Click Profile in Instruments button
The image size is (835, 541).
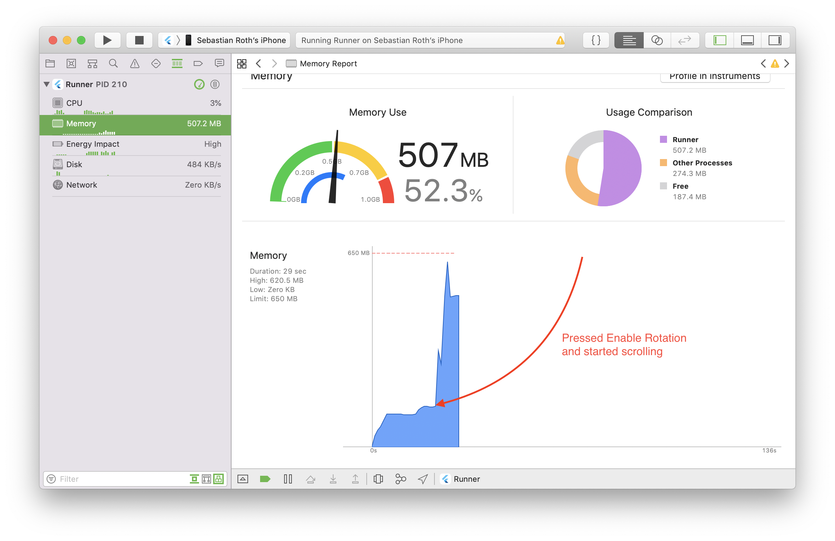point(715,77)
